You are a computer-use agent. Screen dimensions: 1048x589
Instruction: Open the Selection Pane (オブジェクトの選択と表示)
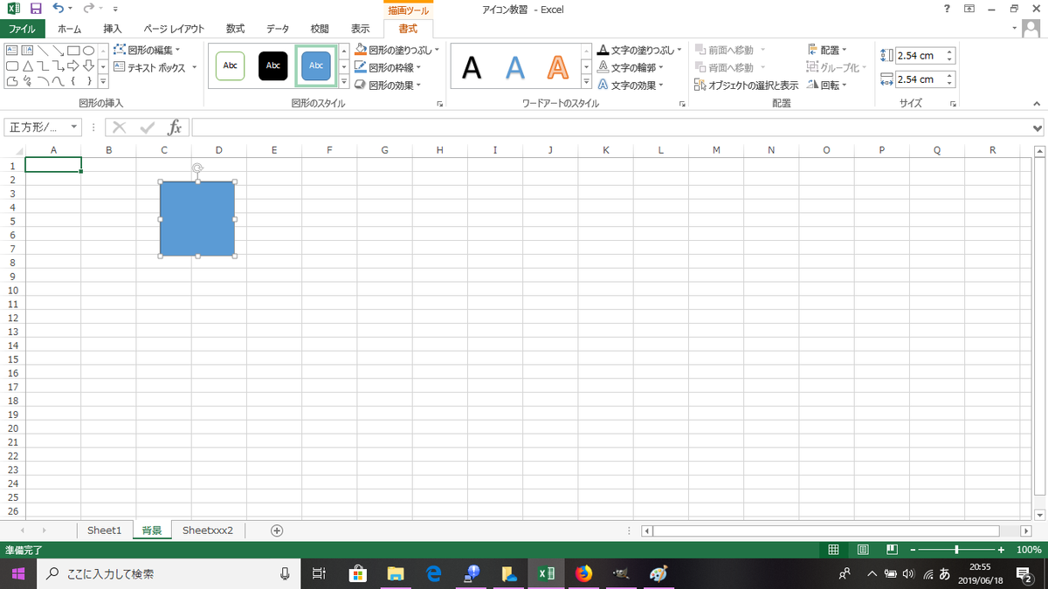coord(753,85)
